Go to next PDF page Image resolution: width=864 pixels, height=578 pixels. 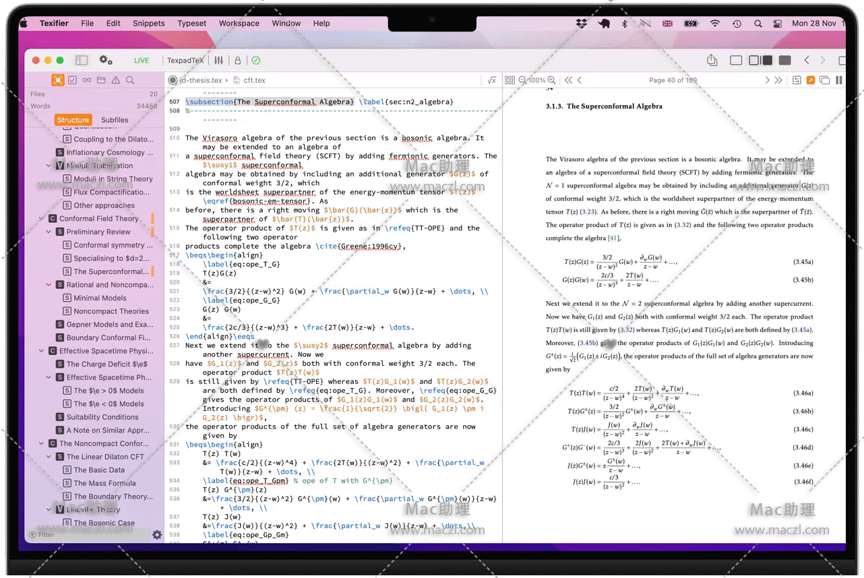[767, 80]
